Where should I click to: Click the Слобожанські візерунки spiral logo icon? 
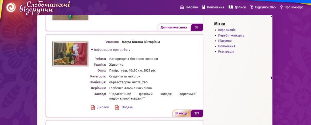[x=11, y=7]
